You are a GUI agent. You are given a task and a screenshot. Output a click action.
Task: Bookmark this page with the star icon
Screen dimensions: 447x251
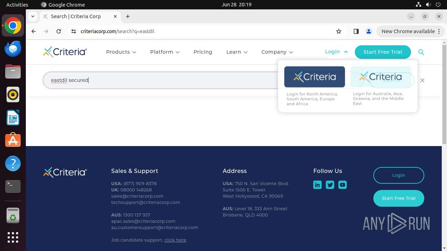click(x=338, y=31)
